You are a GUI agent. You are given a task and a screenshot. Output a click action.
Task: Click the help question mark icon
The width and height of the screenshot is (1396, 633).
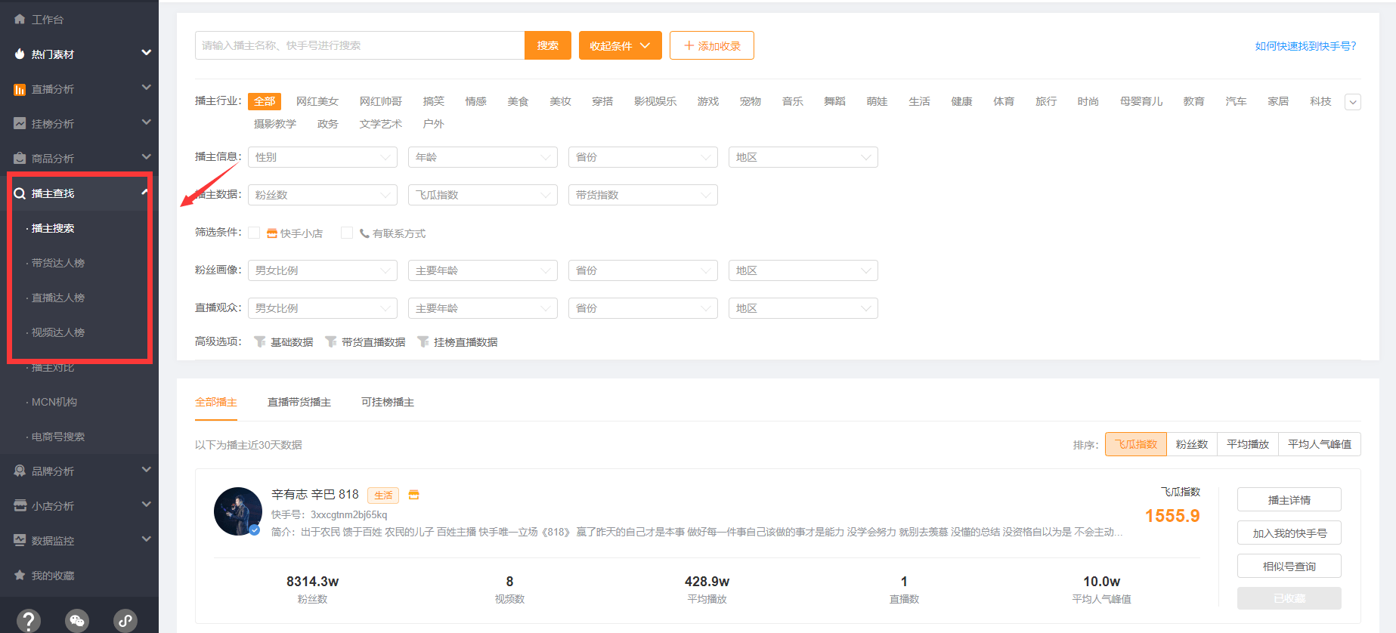point(29,621)
